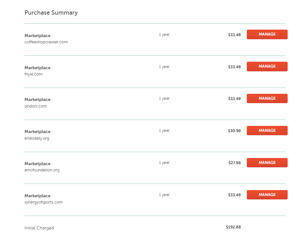Click the $30.98 price for endodaily.org
Viewport: 292px width, 239px height.
pyautogui.click(x=234, y=131)
